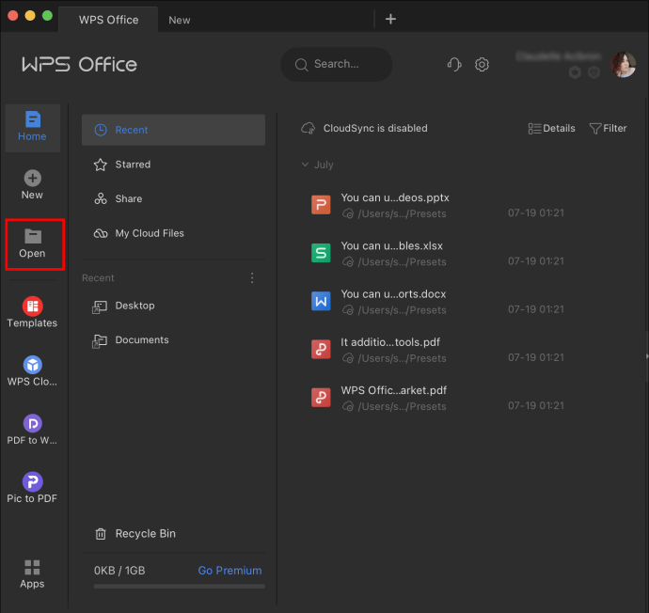Viewport: 649px width, 613px height.
Task: Click the 07-19 01:21 date of docx file
Action: [x=536, y=309]
